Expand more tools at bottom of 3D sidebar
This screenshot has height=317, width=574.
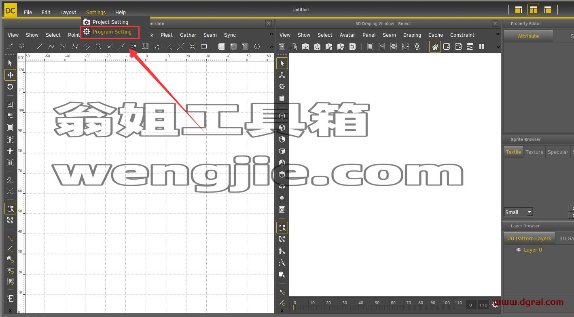(282, 311)
